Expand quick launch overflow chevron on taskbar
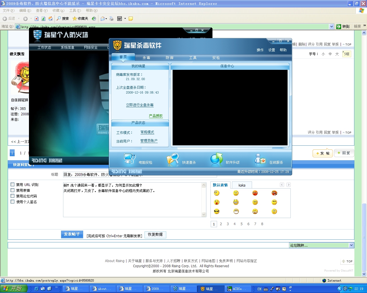The image size is (367, 293). click(56, 287)
